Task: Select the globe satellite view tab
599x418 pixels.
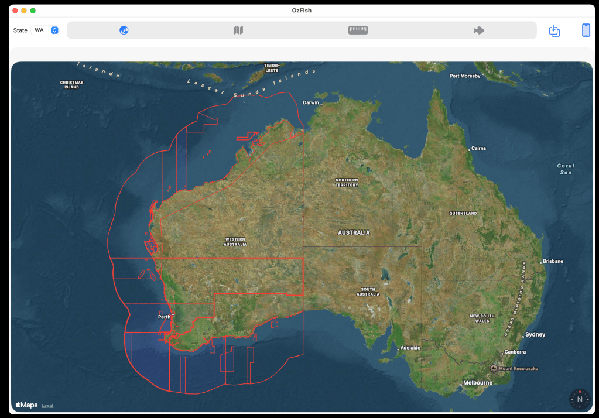Action: tap(124, 30)
